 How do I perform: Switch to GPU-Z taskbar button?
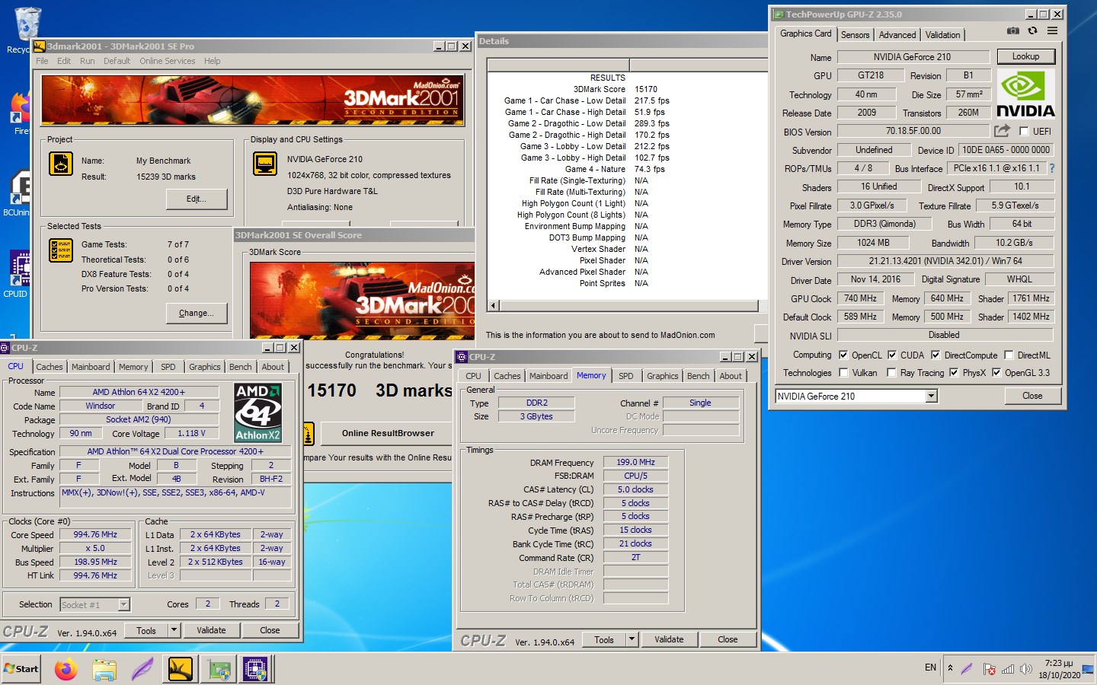pos(219,670)
